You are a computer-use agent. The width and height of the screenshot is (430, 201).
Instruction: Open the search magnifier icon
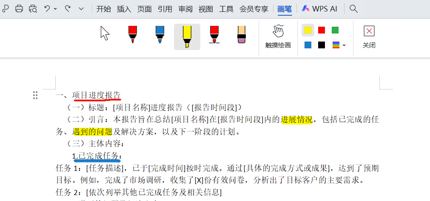point(353,8)
